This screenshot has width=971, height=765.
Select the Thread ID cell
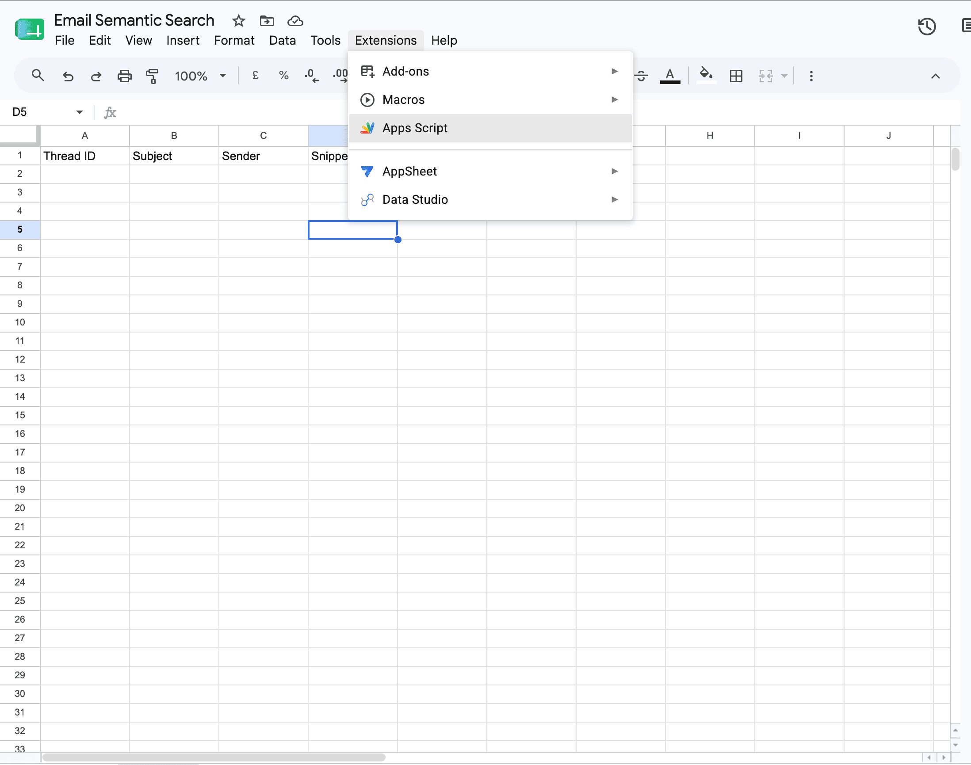click(x=84, y=156)
